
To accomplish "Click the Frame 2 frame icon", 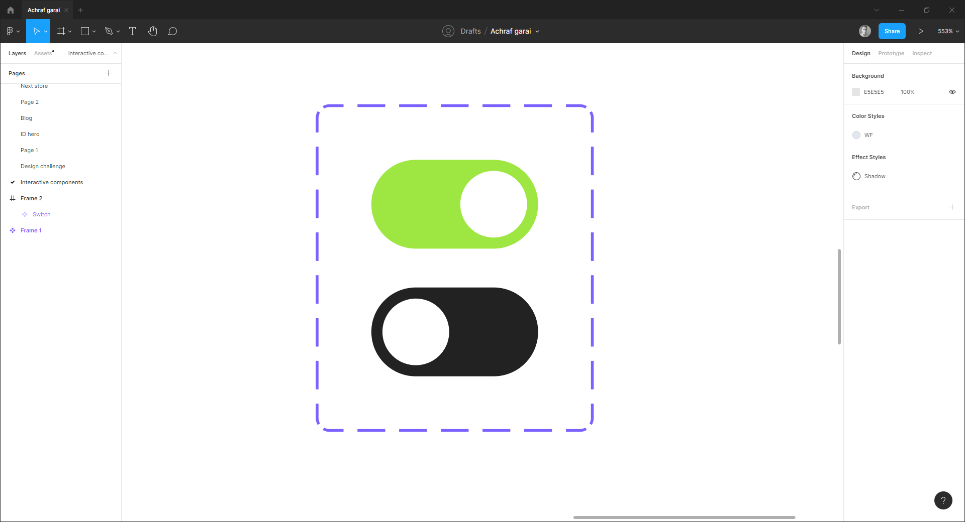I will tap(13, 198).
